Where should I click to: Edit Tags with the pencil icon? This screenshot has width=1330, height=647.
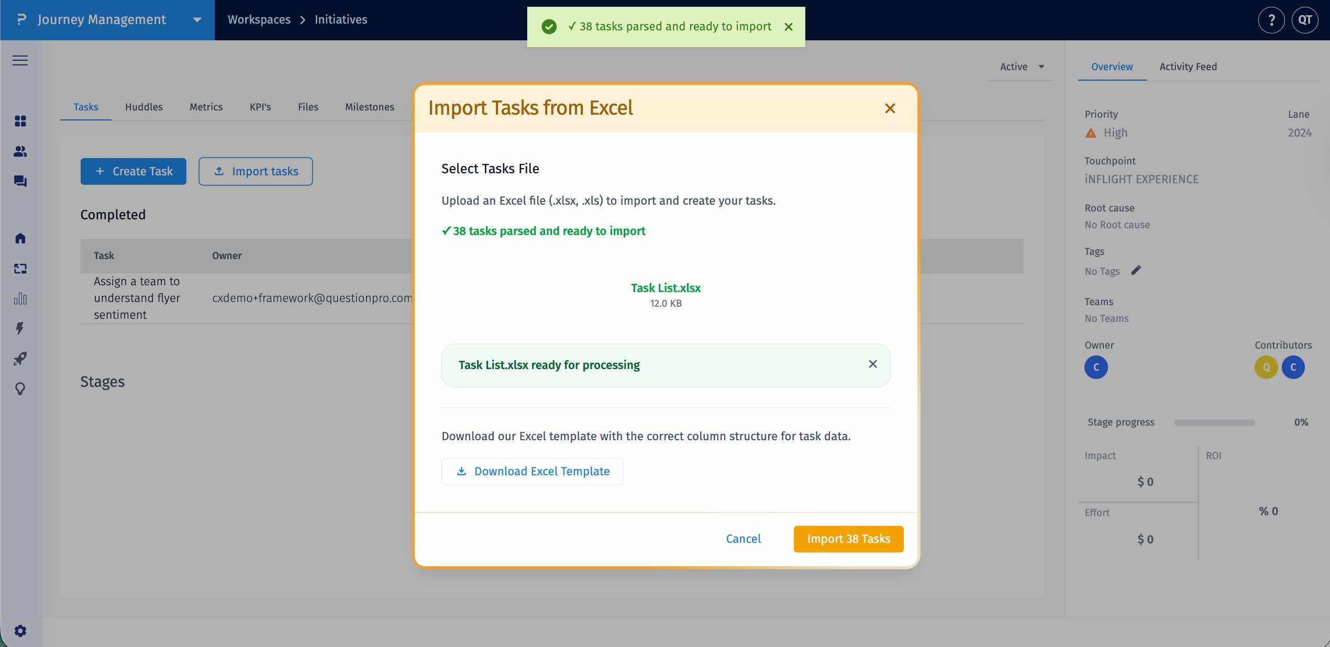(1136, 270)
